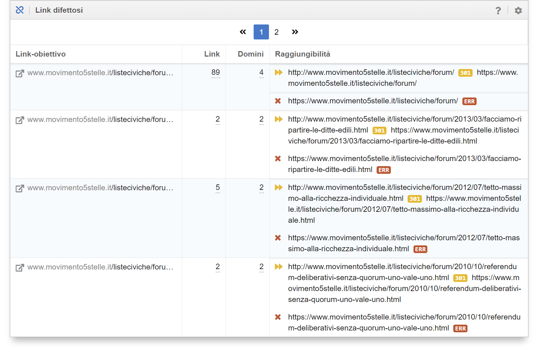Click redirect arrow icon for tetto-massimo URL
The width and height of the screenshot is (535, 348).
pos(278,187)
